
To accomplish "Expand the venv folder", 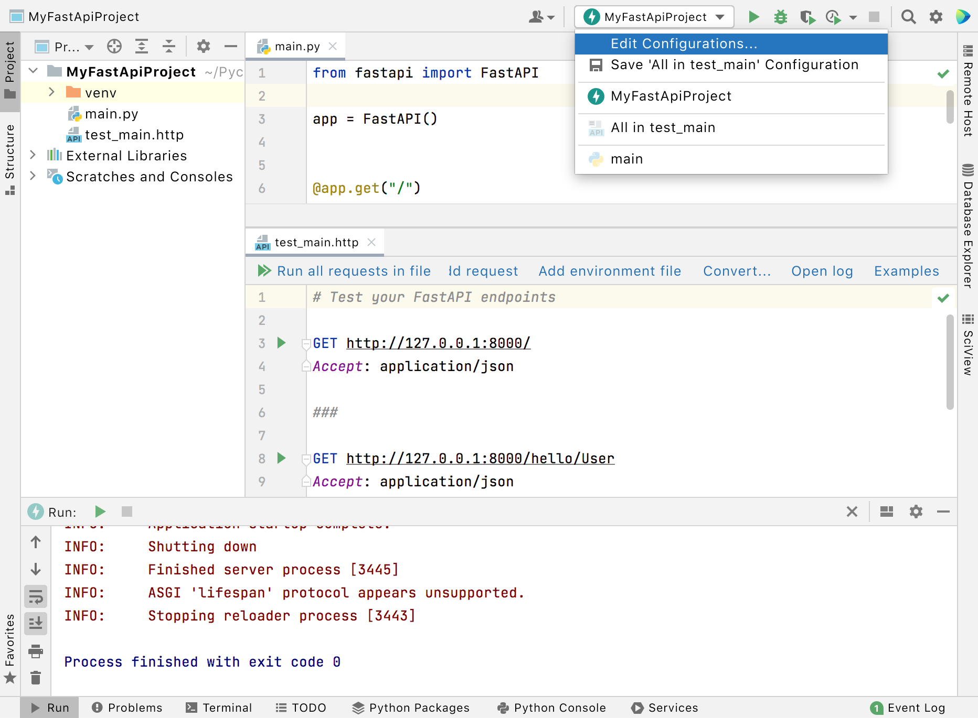I will click(x=51, y=92).
